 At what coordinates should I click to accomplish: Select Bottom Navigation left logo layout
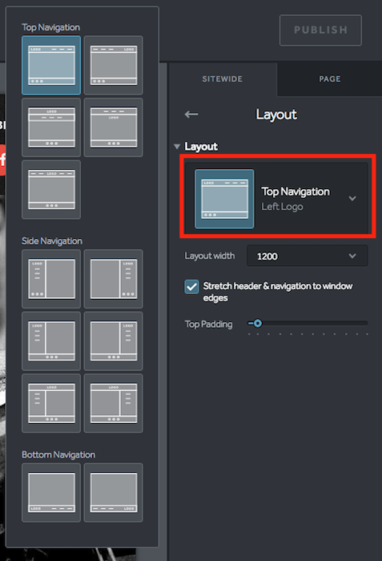[x=51, y=493]
